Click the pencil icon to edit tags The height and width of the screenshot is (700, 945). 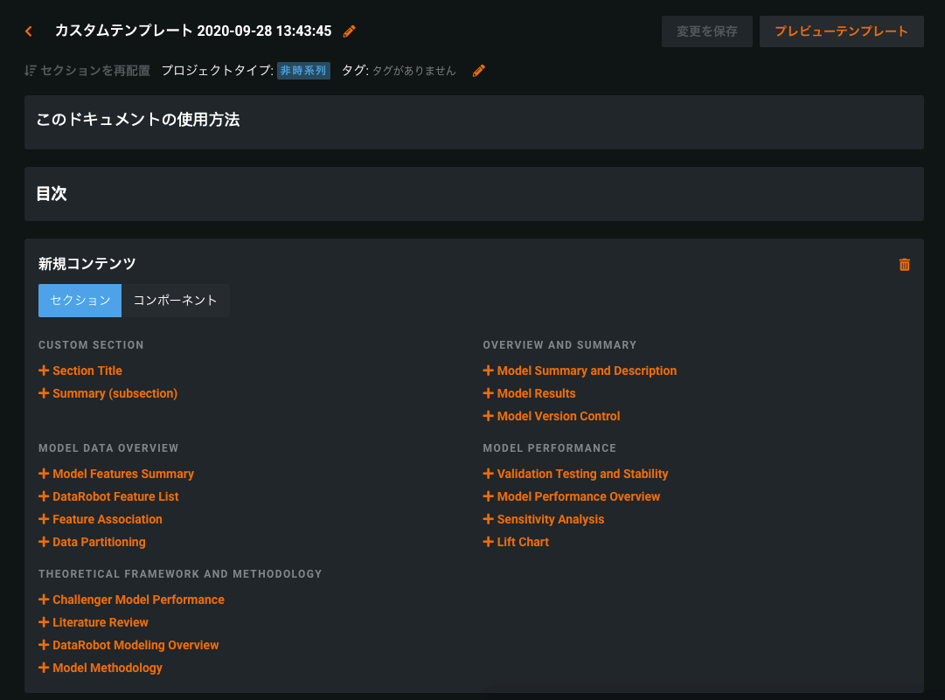tap(478, 71)
